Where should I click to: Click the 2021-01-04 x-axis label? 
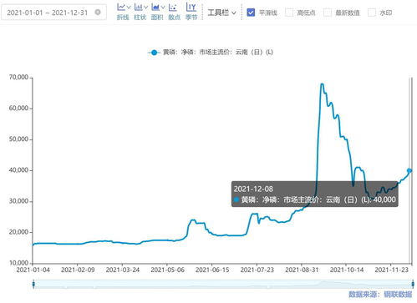(x=33, y=270)
